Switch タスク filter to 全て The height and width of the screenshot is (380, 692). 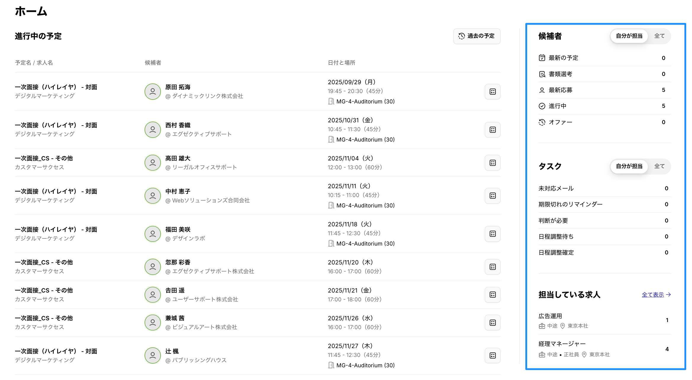(x=659, y=166)
